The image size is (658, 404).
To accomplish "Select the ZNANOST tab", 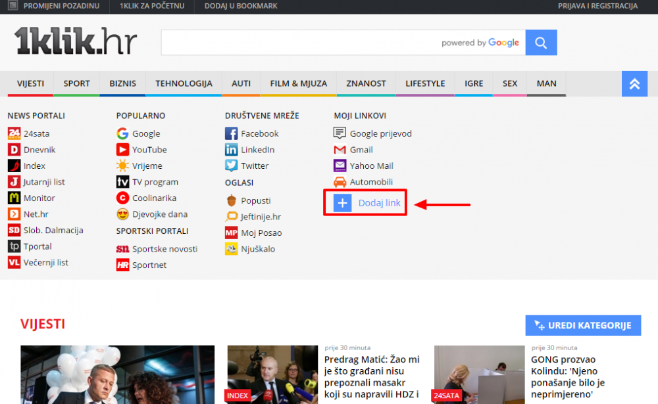I will click(366, 84).
